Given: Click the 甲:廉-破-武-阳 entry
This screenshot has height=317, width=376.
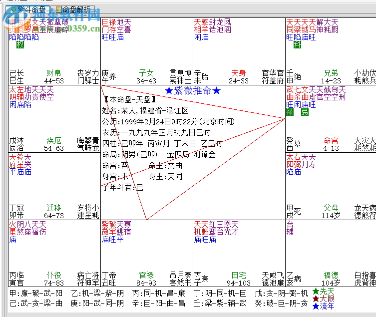Looking at the screenshot, I should point(36,293).
